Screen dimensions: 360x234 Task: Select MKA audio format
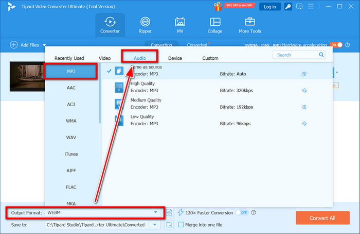point(71,204)
